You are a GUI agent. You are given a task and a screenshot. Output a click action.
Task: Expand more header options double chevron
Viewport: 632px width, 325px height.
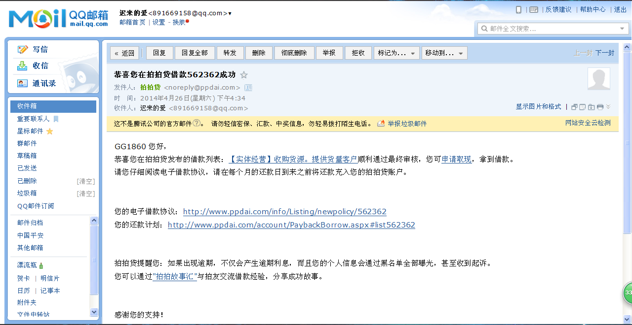click(x=608, y=107)
